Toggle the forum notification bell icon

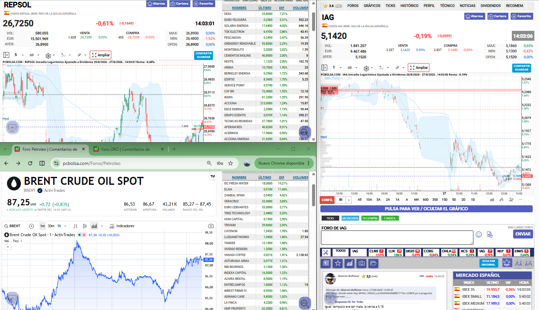tap(507, 263)
